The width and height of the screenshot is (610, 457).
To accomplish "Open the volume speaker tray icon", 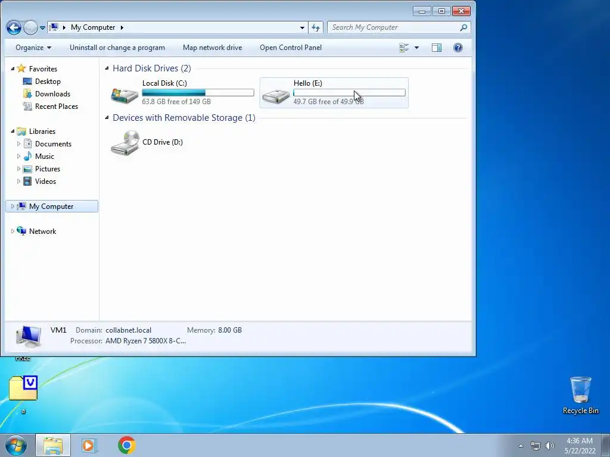I will pyautogui.click(x=550, y=446).
